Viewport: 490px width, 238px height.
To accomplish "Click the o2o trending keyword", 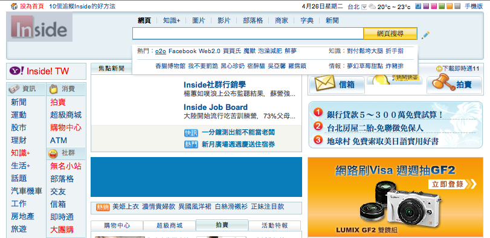I will [160, 51].
